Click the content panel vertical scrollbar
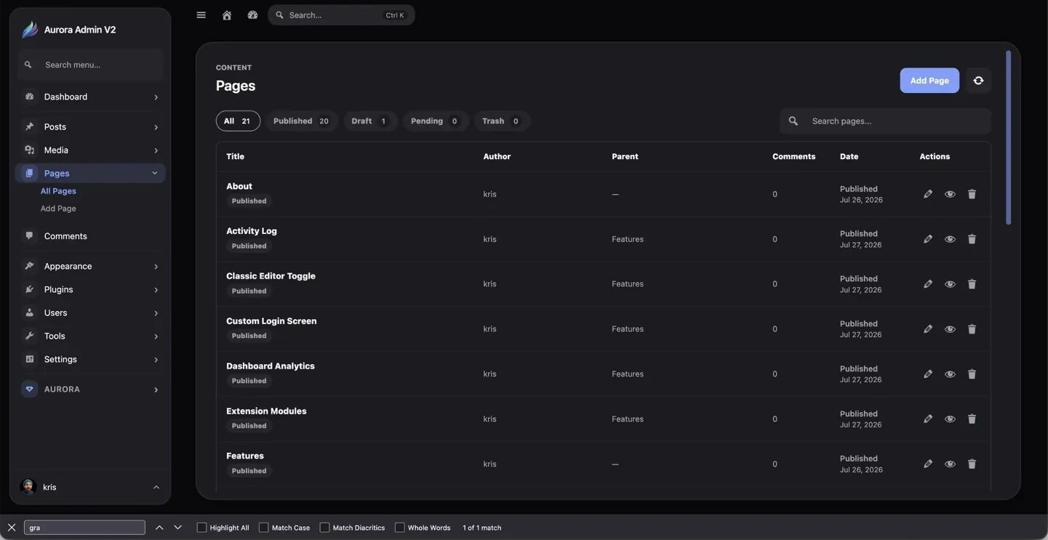This screenshot has width=1048, height=540. tap(1008, 137)
